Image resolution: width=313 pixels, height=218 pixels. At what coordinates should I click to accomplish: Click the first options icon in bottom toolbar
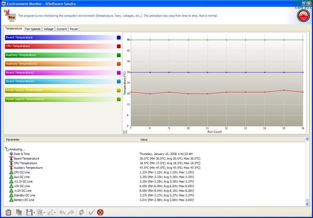pos(8,212)
